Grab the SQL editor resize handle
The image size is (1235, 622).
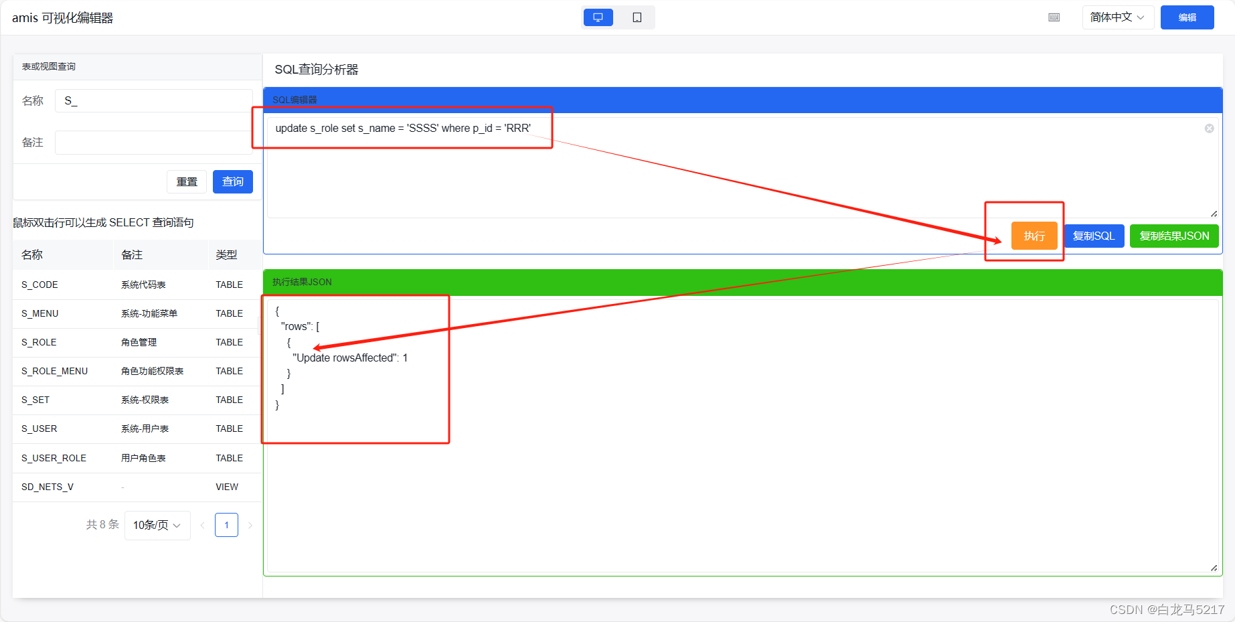pyautogui.click(x=1214, y=214)
